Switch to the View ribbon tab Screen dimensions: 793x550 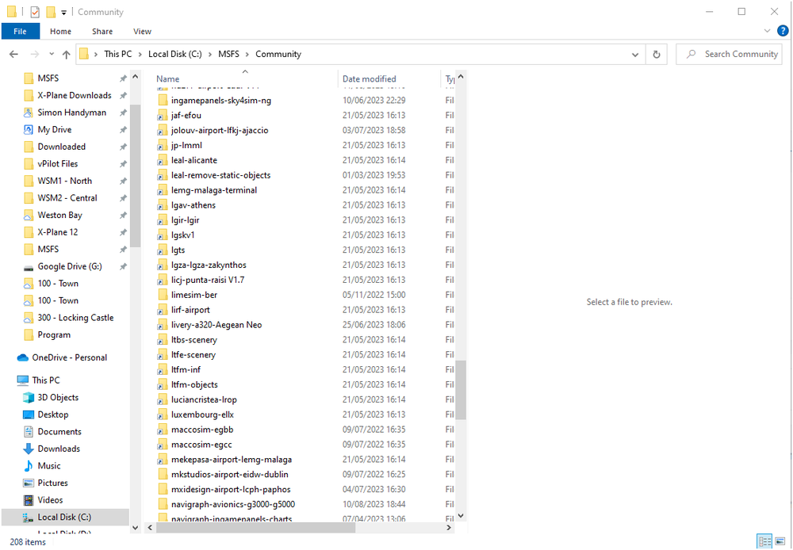pyautogui.click(x=142, y=31)
